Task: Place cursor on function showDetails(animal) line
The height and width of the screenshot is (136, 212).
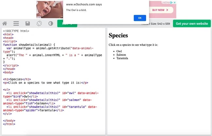Action: tap(29, 45)
